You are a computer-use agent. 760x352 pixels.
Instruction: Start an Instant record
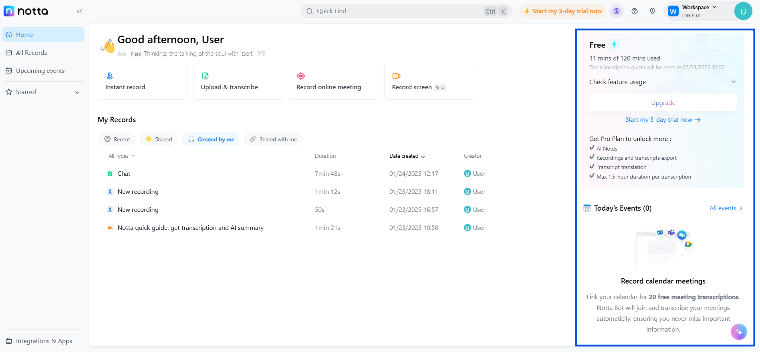143,82
